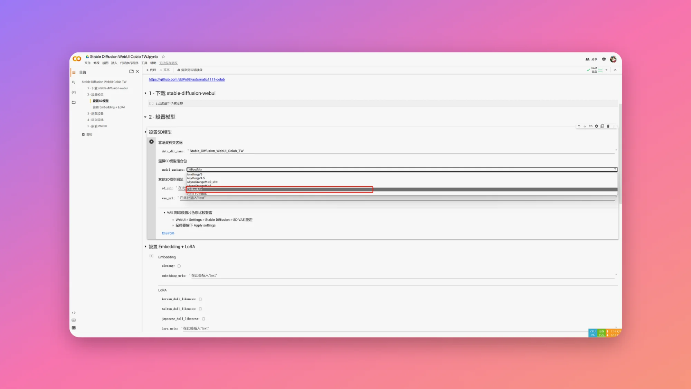Open the cell editor settings gear
The image size is (691, 389).
[x=597, y=126]
